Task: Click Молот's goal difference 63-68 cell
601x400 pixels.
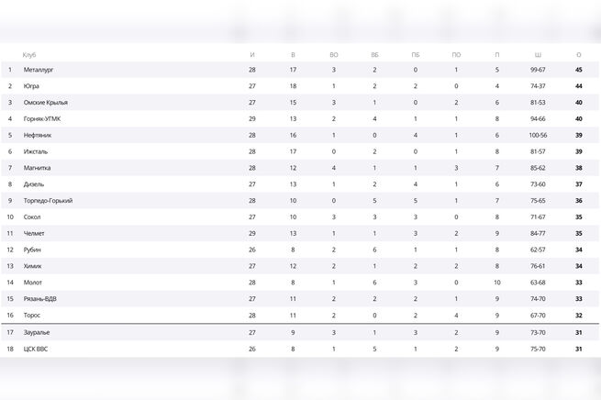Action: (x=538, y=283)
